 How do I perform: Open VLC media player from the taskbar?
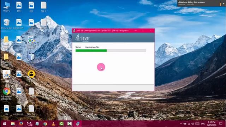tap(53, 124)
